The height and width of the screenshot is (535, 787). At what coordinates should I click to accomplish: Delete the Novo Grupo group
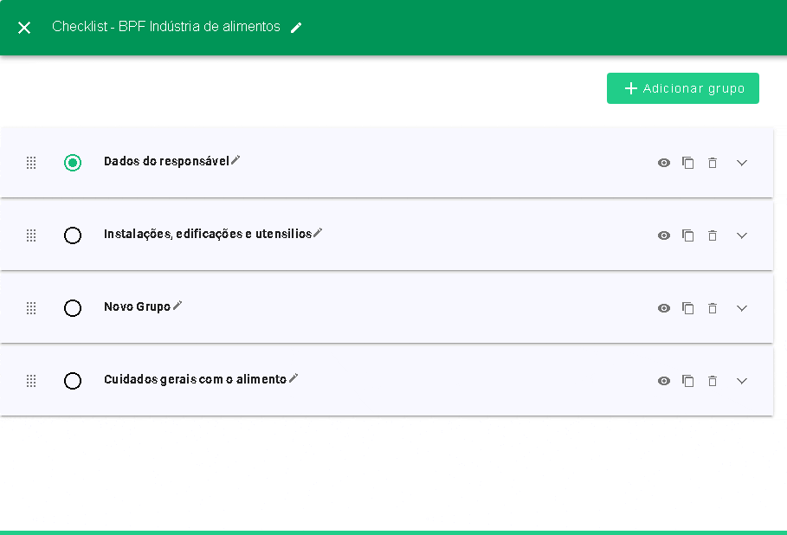pyautogui.click(x=713, y=308)
